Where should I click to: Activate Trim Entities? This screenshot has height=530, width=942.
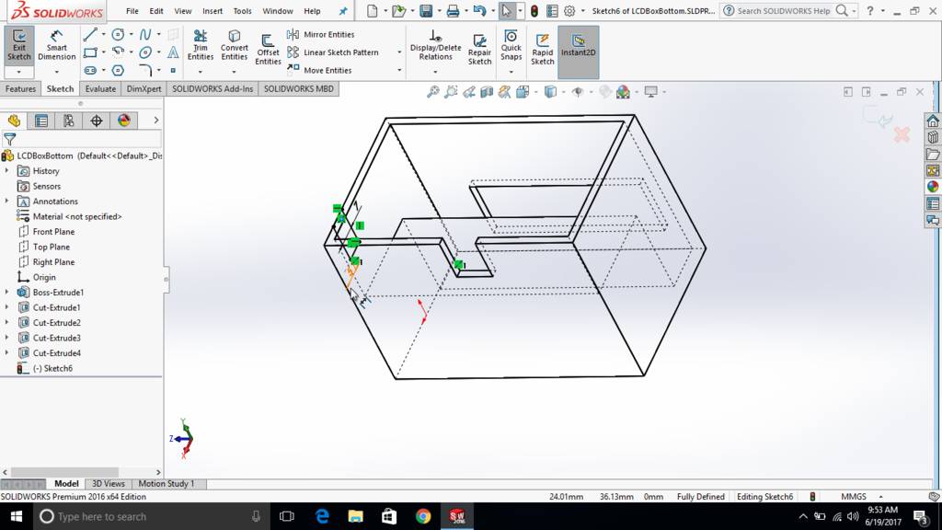coord(200,46)
